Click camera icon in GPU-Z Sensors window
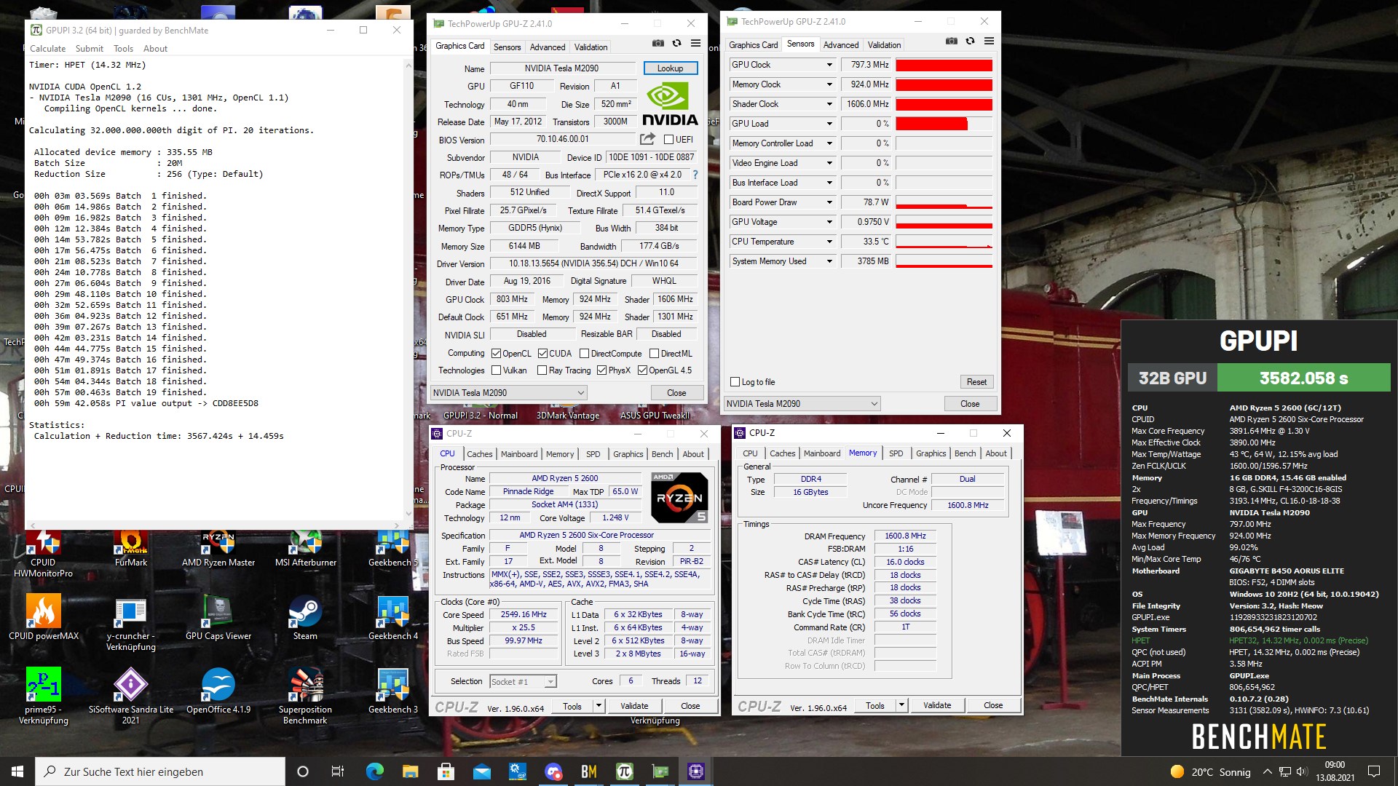This screenshot has height=786, width=1398. click(x=951, y=41)
